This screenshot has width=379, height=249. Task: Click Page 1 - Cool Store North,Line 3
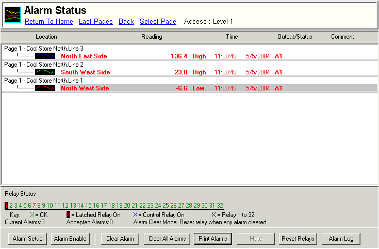pyautogui.click(x=44, y=49)
